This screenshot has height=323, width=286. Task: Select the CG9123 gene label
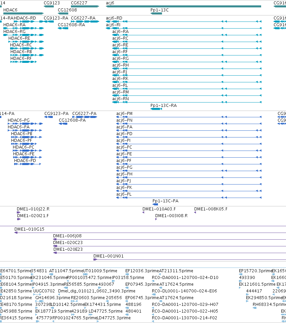pyautogui.click(x=52, y=3)
